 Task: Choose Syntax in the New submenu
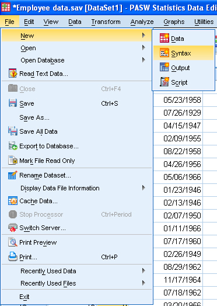(x=184, y=53)
